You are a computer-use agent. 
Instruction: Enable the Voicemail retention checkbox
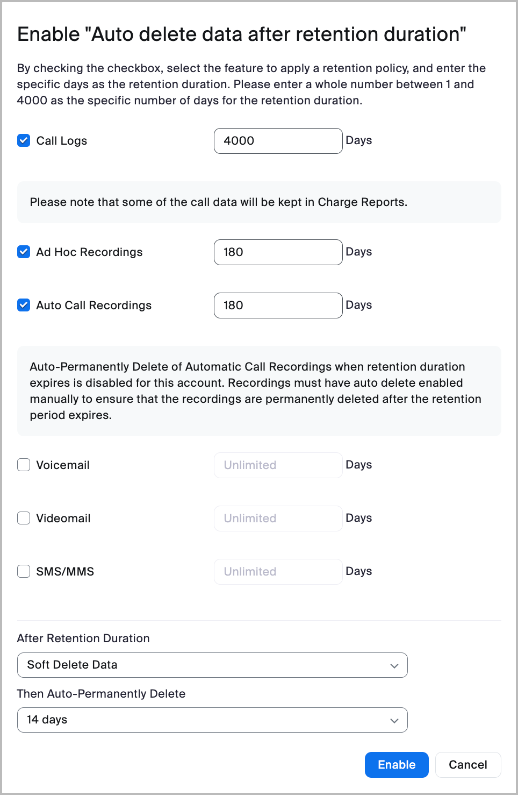click(x=24, y=465)
